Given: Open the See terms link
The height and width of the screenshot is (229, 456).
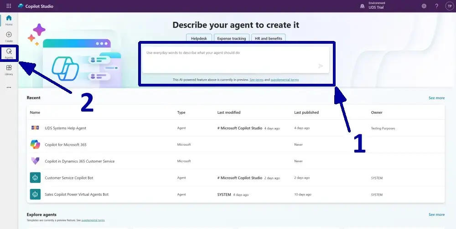Looking at the screenshot, I should 256,80.
